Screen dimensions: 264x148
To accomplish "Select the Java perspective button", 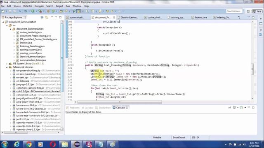I will tap(257, 11).
